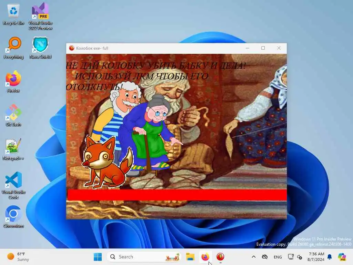Minimize the Колобок exe window
The image size is (353, 265).
(x=247, y=48)
